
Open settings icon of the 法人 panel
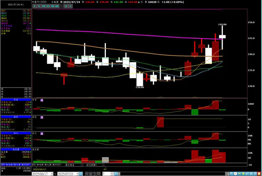[42, 134]
